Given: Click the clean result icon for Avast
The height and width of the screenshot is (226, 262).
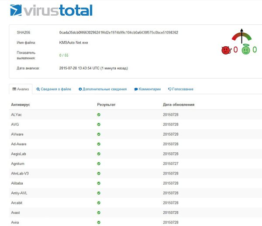Looking at the screenshot, I should pos(99,212).
